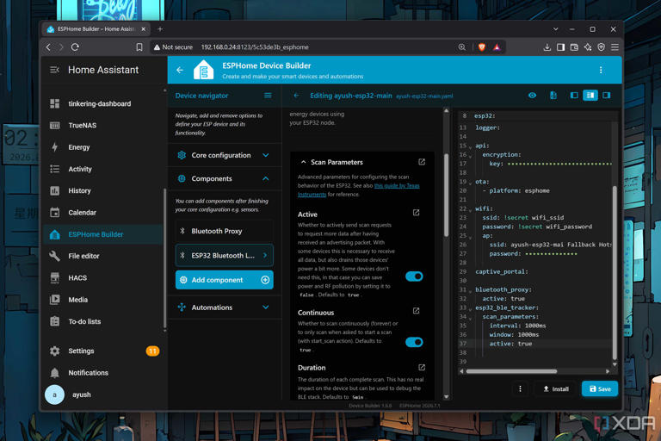661x441 pixels.
Task: Go back using ESPHome Device Builder header arrow
Action: (x=180, y=70)
